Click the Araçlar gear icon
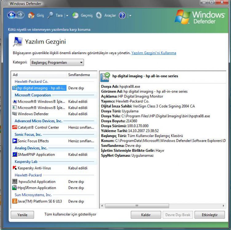The width and height of the screenshot is (231, 230). [99, 15]
